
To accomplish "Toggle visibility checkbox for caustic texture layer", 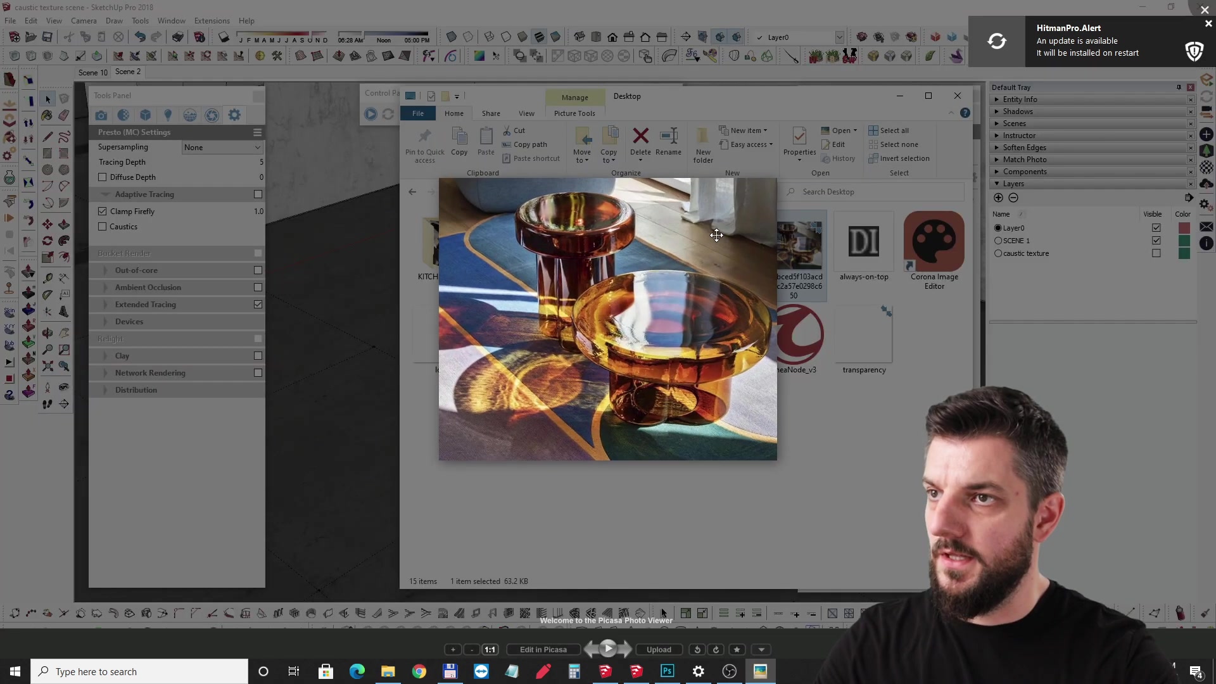I will point(1156,253).
